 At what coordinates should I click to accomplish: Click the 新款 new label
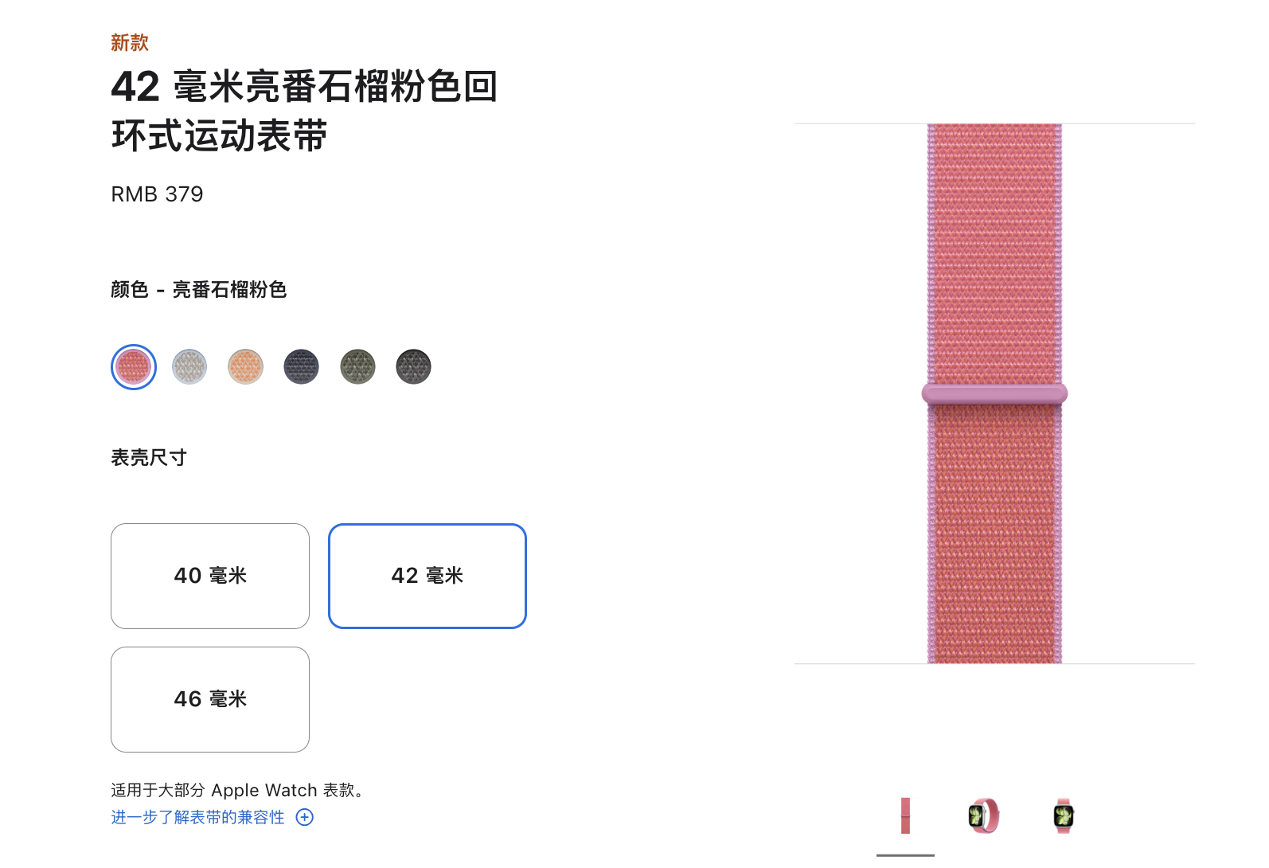click(130, 43)
